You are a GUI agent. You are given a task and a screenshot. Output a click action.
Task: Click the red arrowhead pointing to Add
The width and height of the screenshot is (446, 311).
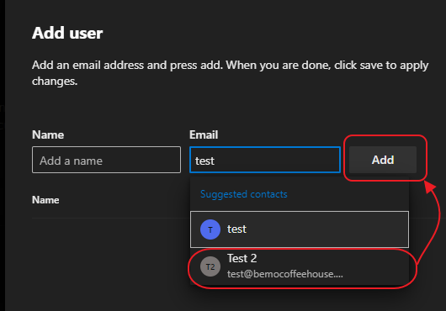pyautogui.click(x=430, y=187)
